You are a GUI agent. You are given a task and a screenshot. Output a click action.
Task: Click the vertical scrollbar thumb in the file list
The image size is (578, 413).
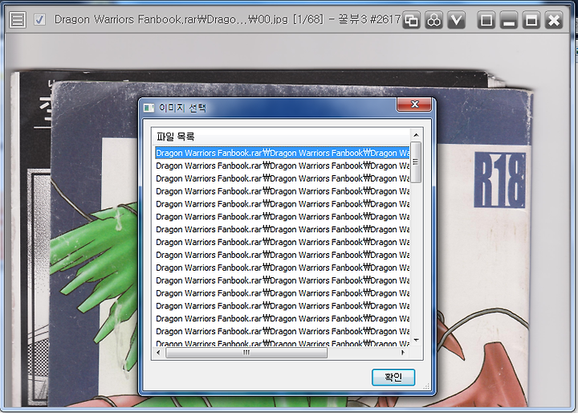[x=416, y=162]
